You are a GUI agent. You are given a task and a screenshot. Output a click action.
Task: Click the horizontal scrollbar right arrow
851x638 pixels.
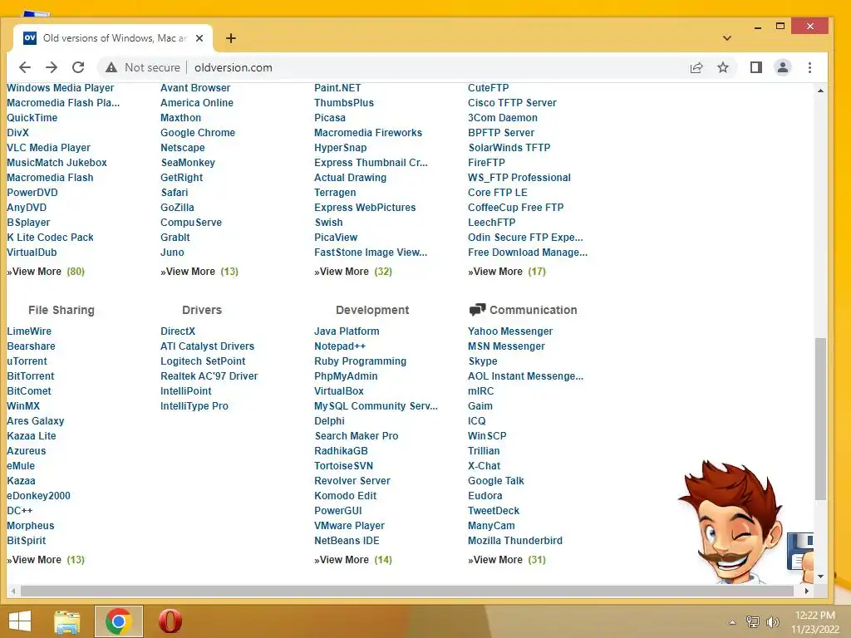click(x=806, y=591)
